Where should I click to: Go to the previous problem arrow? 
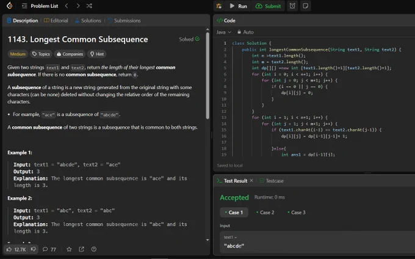(67, 6)
